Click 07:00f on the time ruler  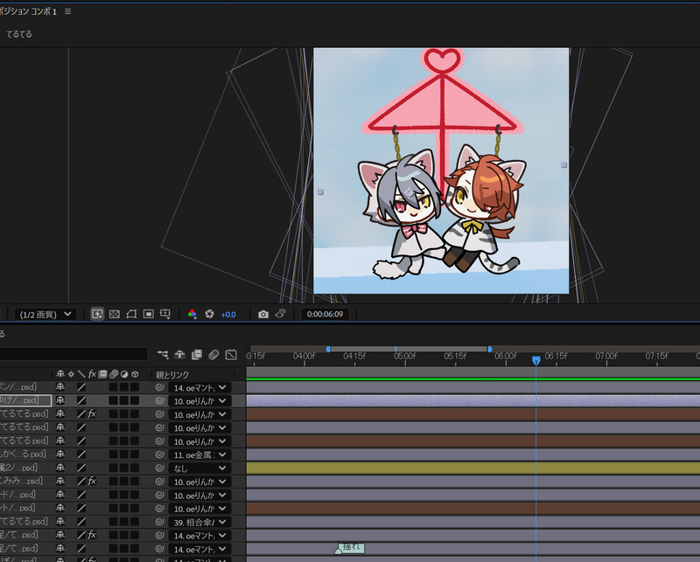[606, 356]
